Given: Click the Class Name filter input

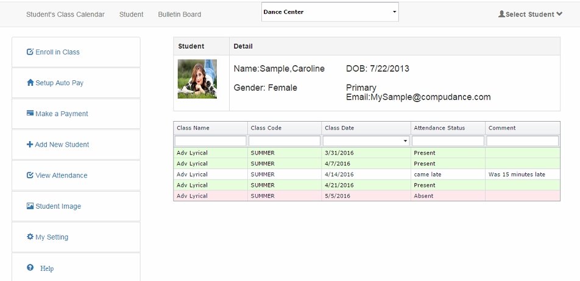Looking at the screenshot, I should point(210,141).
